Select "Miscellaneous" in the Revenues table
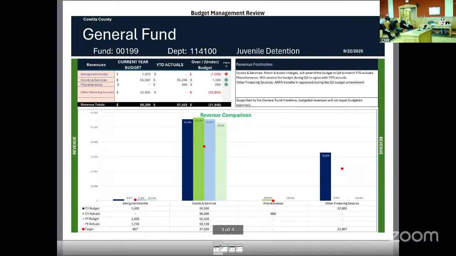The width and height of the screenshot is (456, 256). tap(92, 85)
